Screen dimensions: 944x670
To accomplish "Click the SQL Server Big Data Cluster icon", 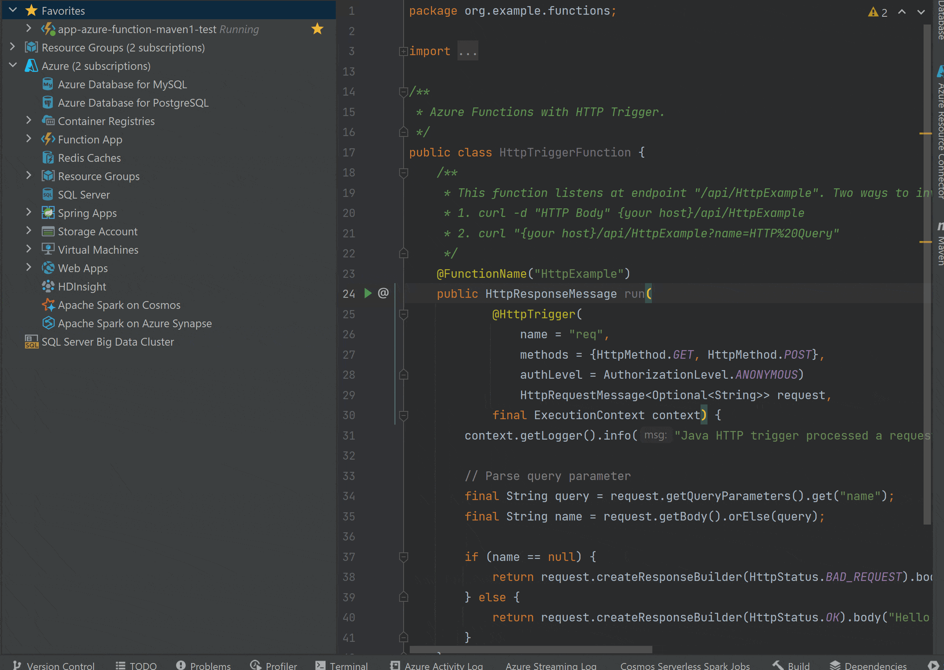I will [x=31, y=341].
